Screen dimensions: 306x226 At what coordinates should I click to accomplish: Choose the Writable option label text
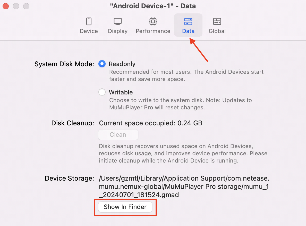coord(121,92)
